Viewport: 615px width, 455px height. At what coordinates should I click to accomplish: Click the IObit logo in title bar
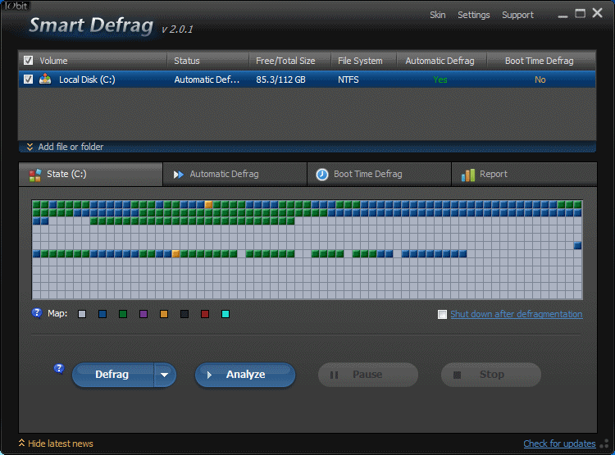tap(16, 6)
